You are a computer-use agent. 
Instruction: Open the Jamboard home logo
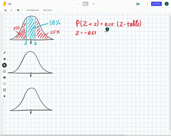[x=4, y=4]
